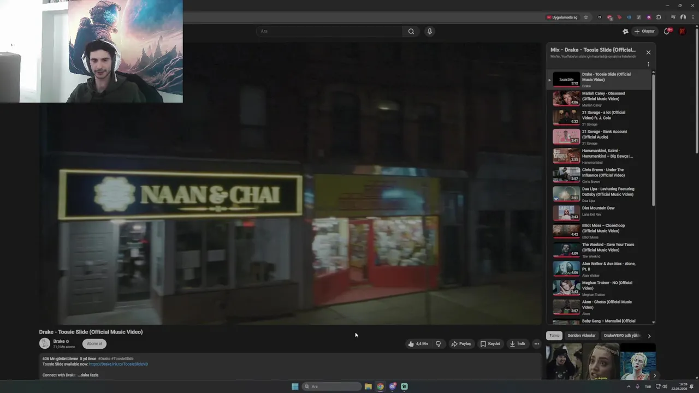The image size is (699, 393).
Task: Play Alan Walker & Ava Max - Alone, Pt. II
Action: (599, 269)
